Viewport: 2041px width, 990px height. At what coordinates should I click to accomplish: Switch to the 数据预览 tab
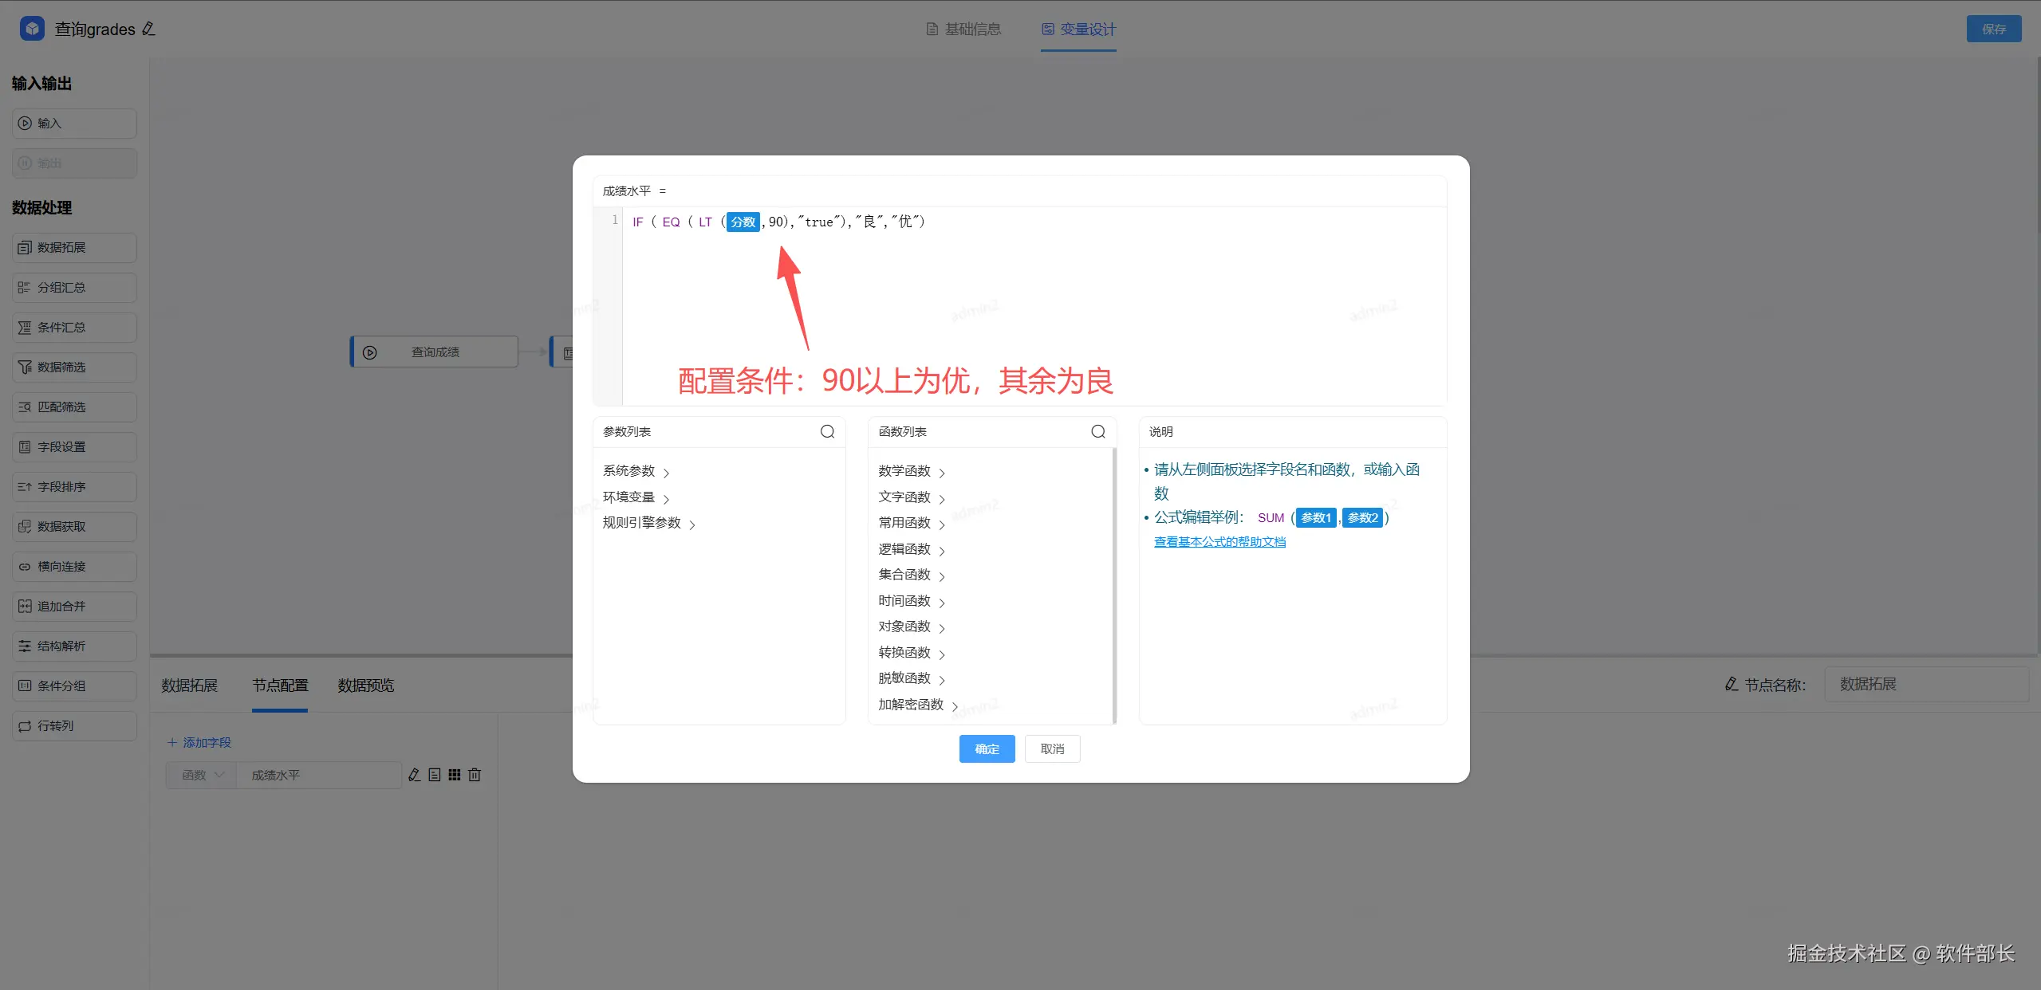pyautogui.click(x=365, y=686)
